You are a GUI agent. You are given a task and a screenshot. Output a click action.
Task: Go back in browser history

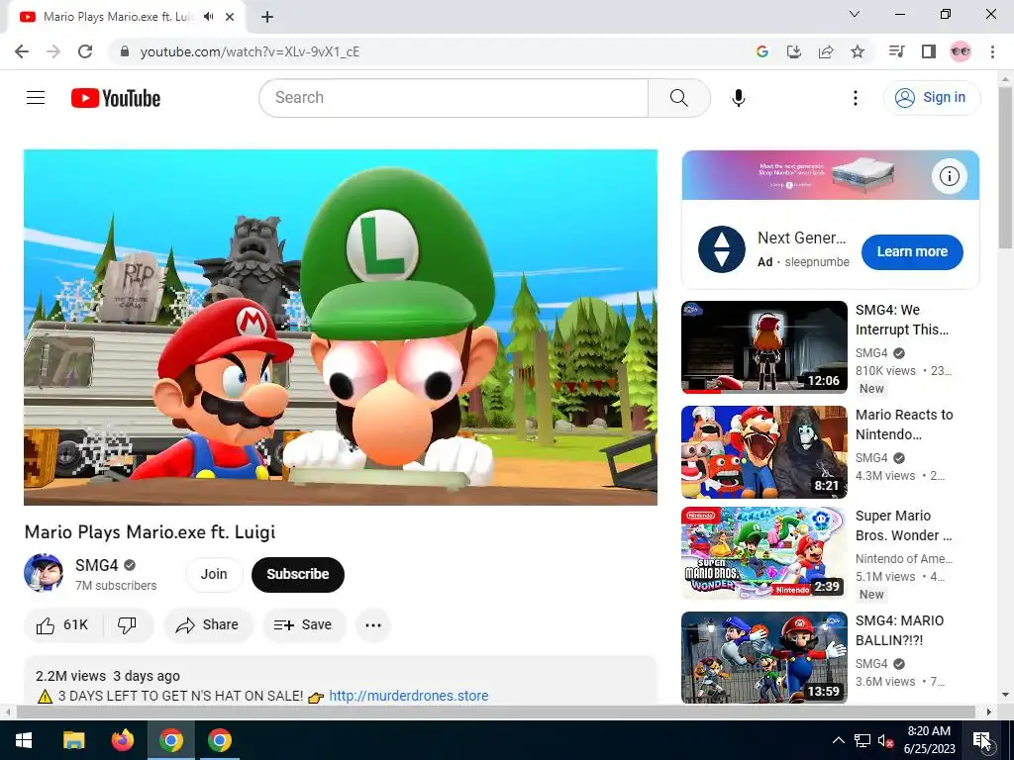22,51
